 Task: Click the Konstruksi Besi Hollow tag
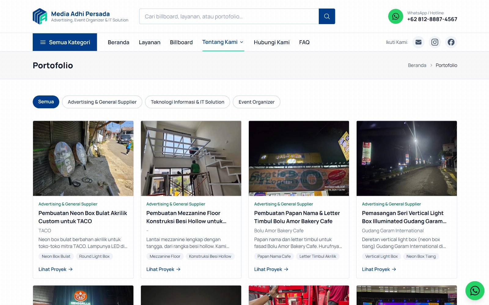[x=210, y=257]
